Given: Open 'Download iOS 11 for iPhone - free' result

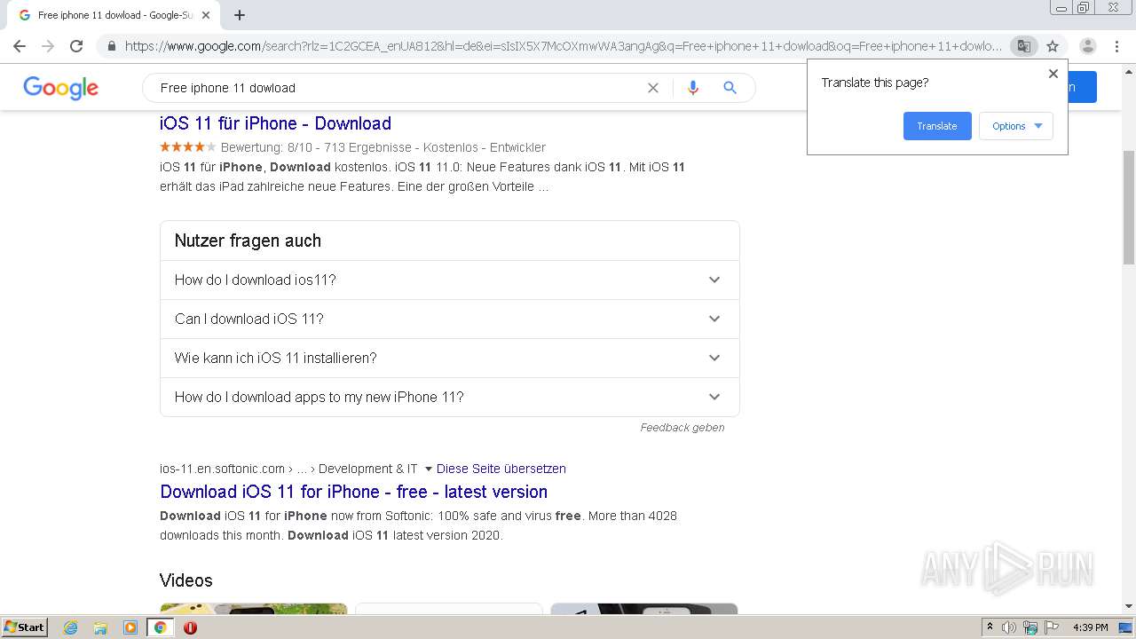Looking at the screenshot, I should pyautogui.click(x=353, y=492).
